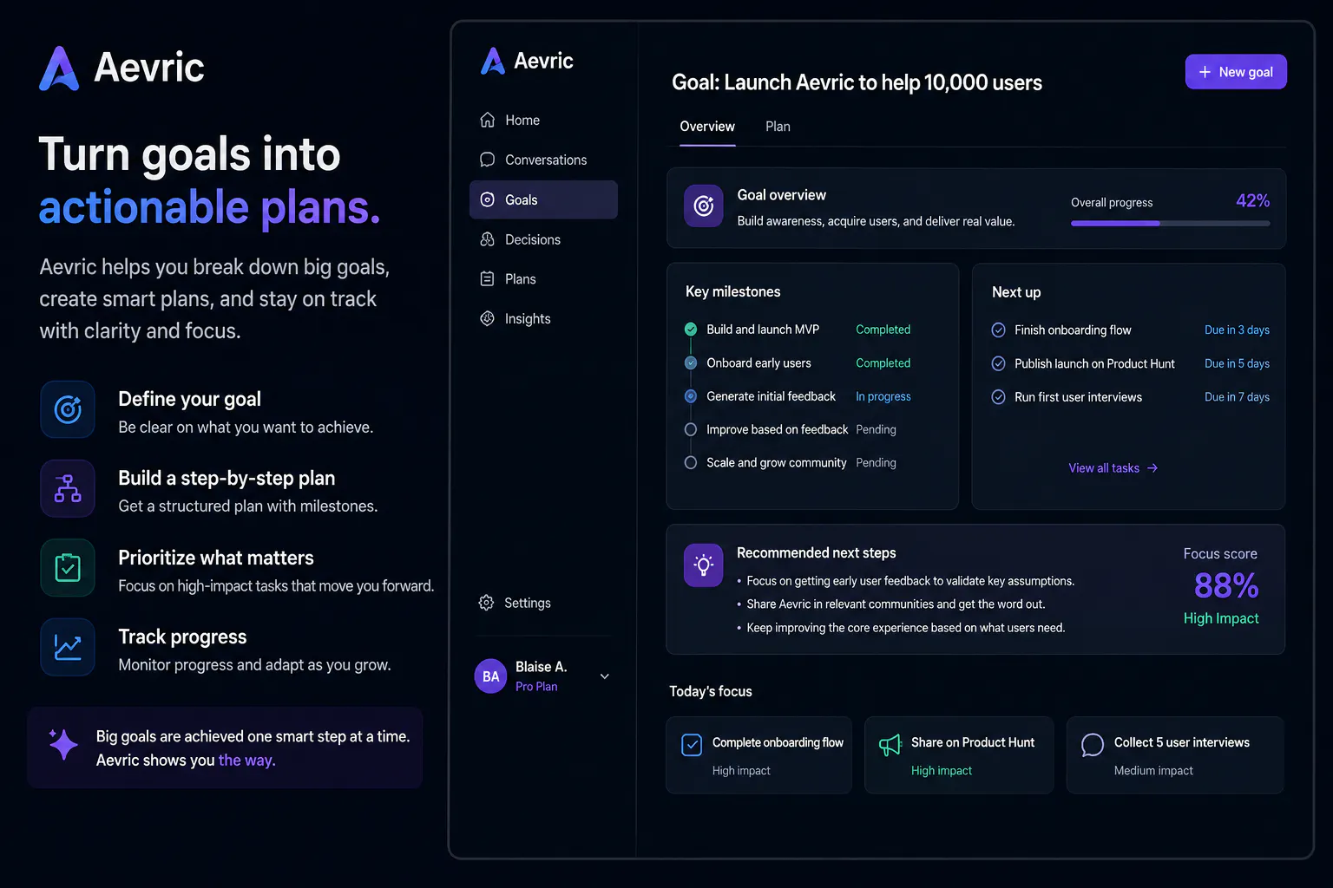Click the plus icon on New goal

click(x=1205, y=72)
